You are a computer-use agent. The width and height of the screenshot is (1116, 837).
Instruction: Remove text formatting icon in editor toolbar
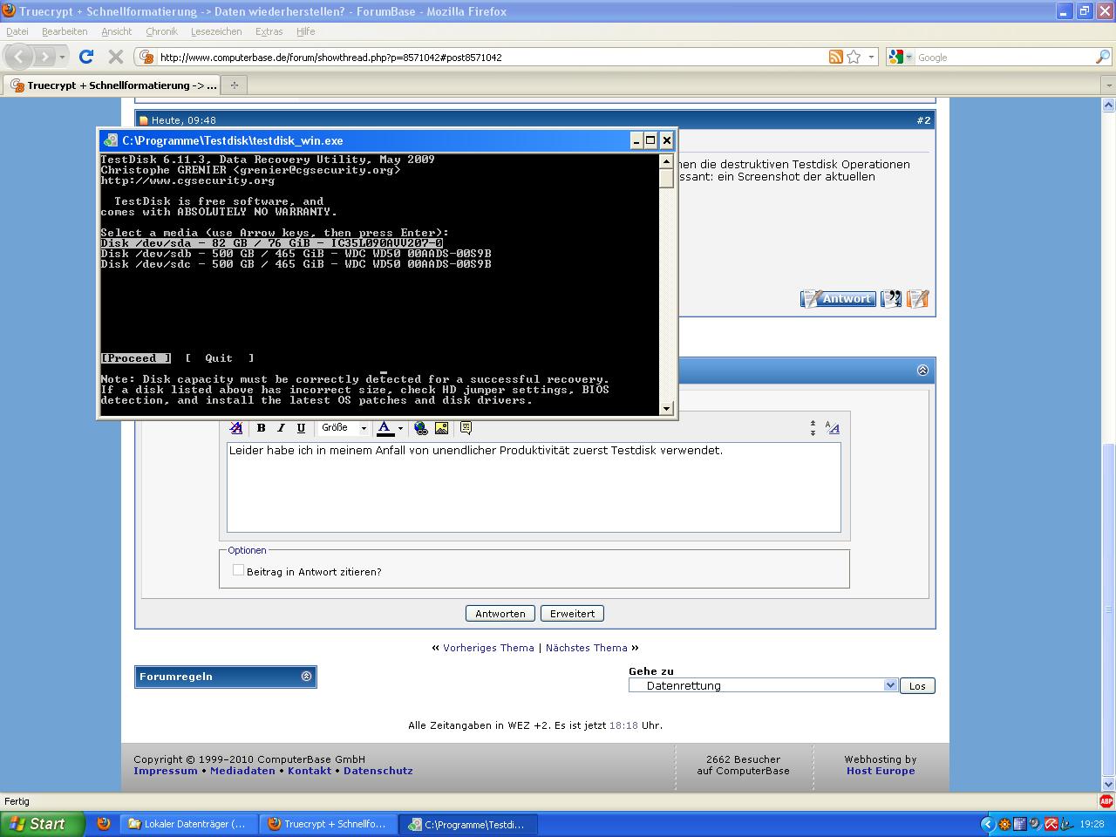[236, 427]
